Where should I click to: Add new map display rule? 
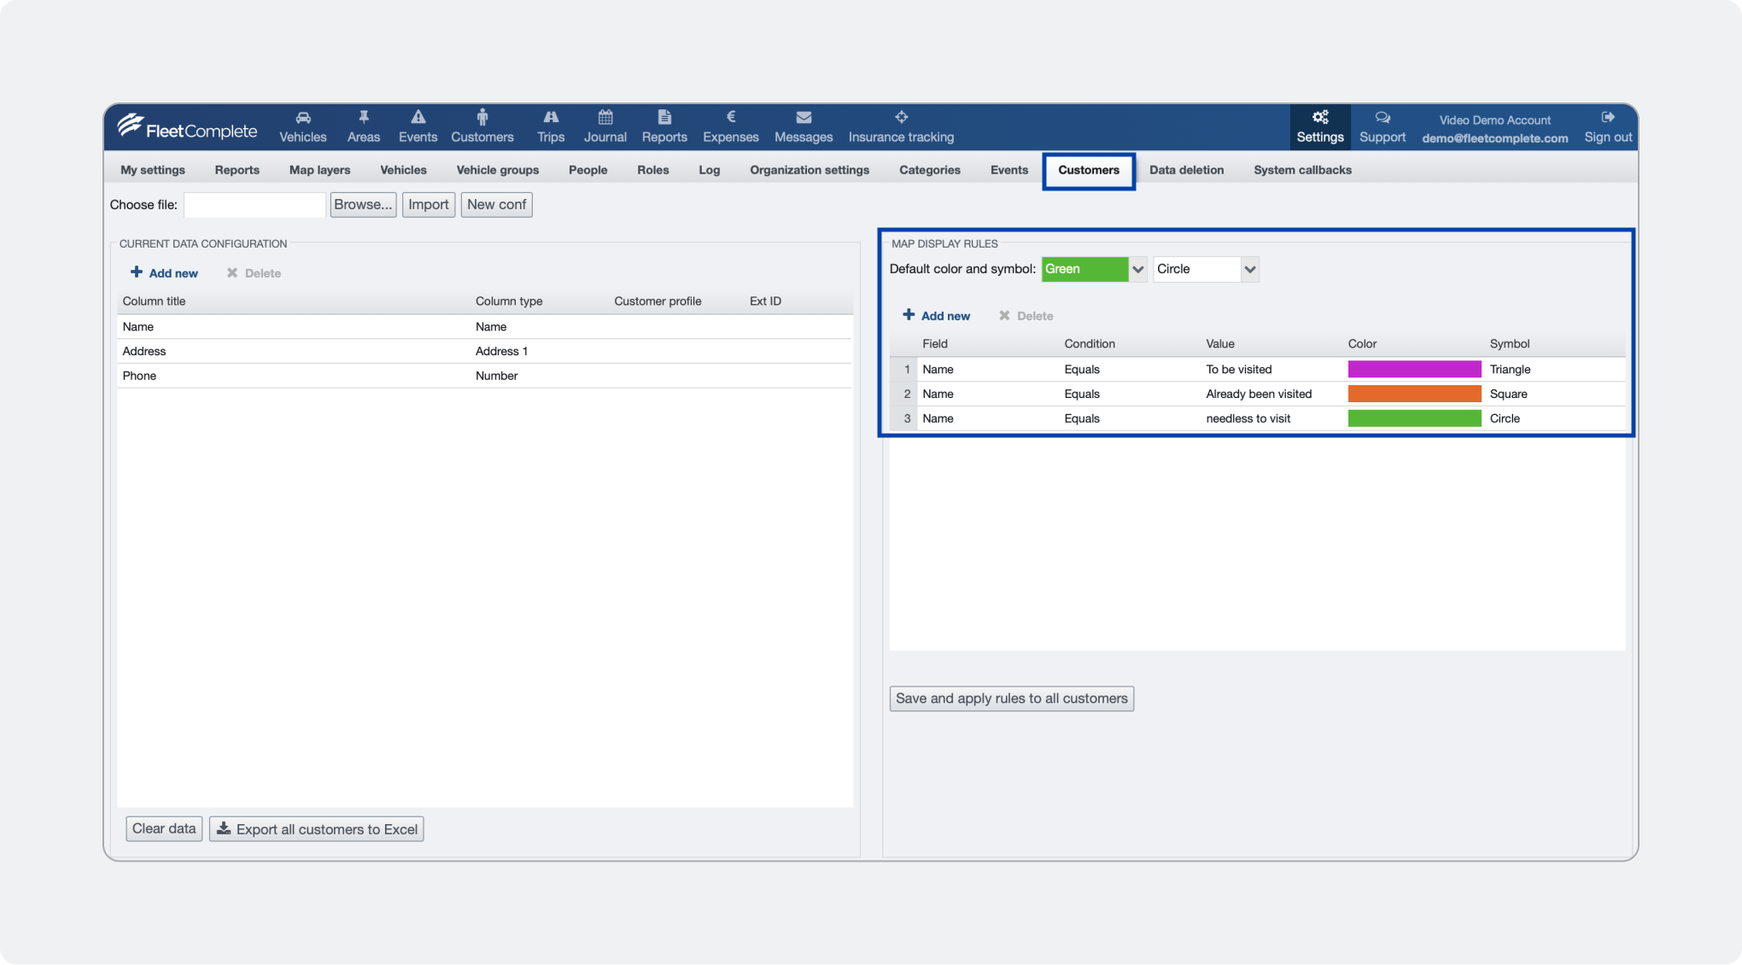tap(936, 316)
